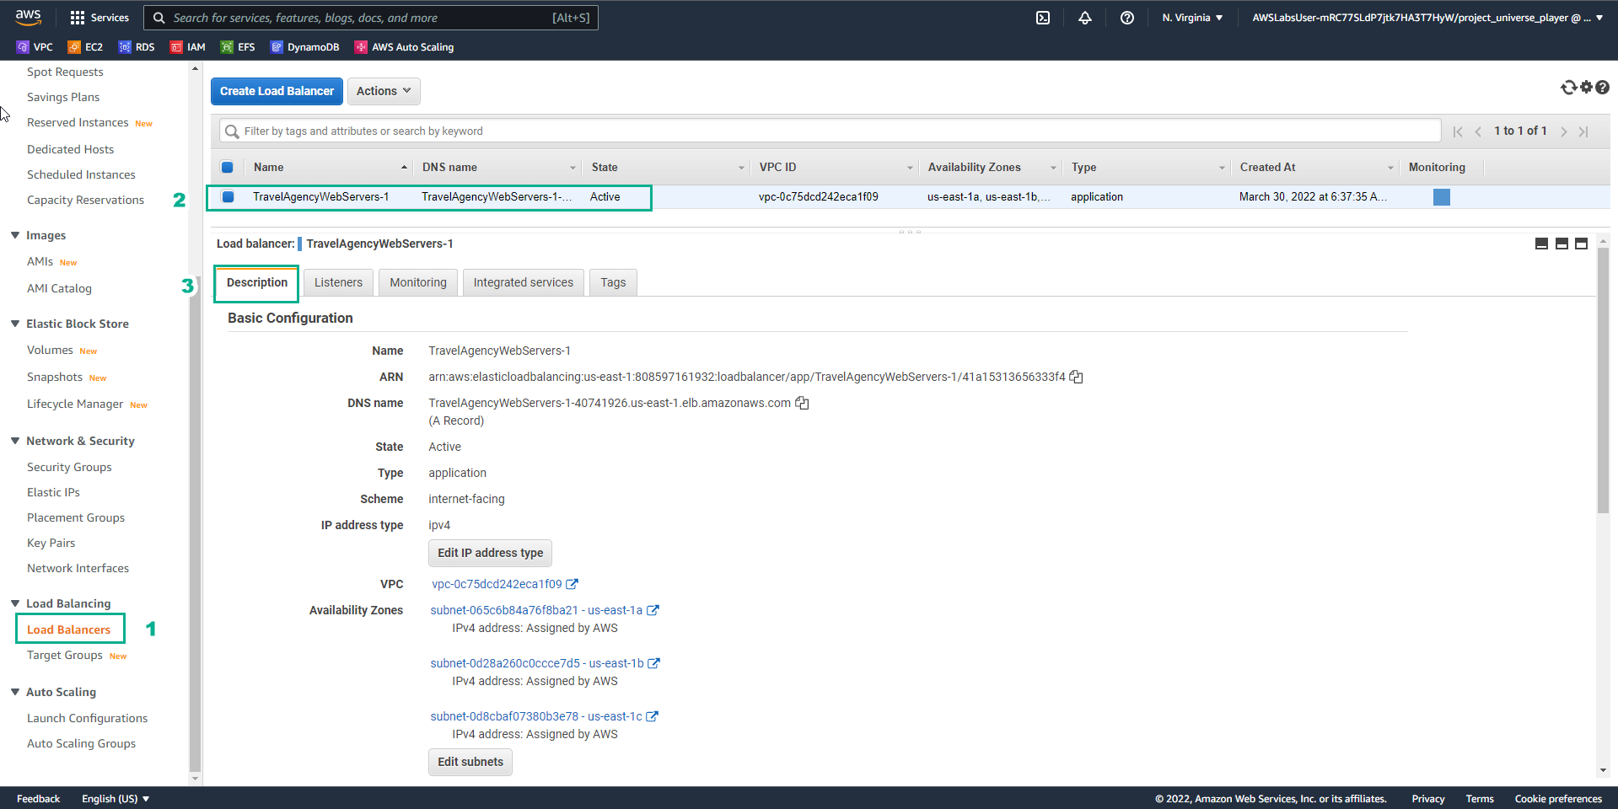
Task: Click Create Load Balancer button
Action: click(x=277, y=91)
